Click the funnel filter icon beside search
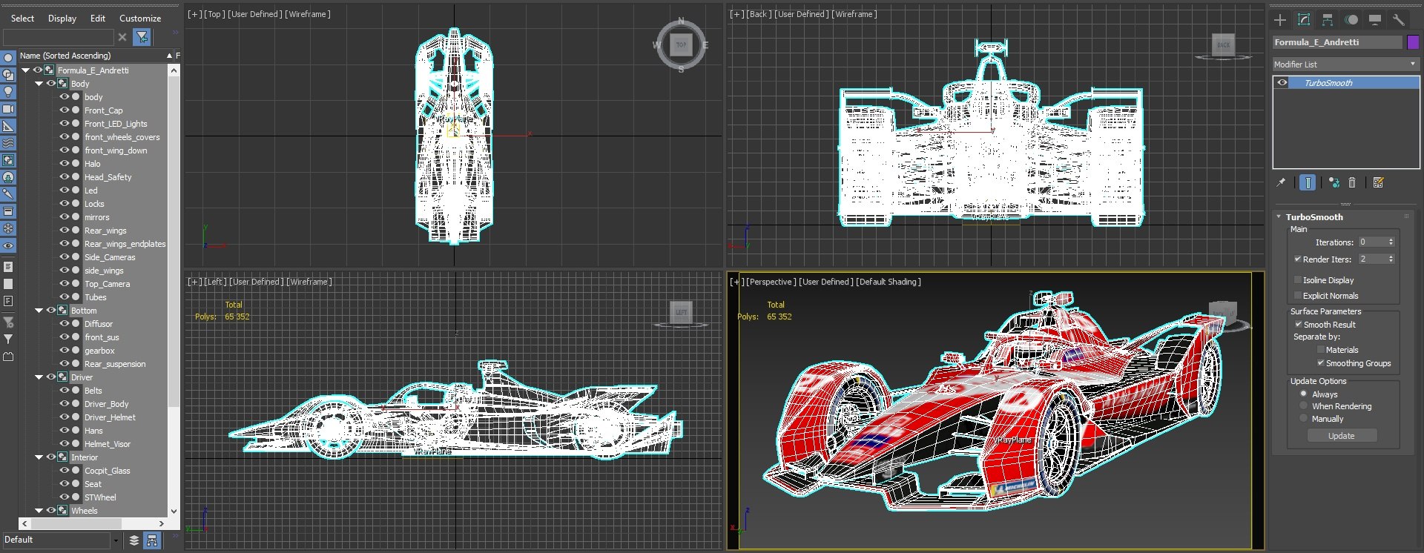The image size is (1424, 553). [x=142, y=37]
